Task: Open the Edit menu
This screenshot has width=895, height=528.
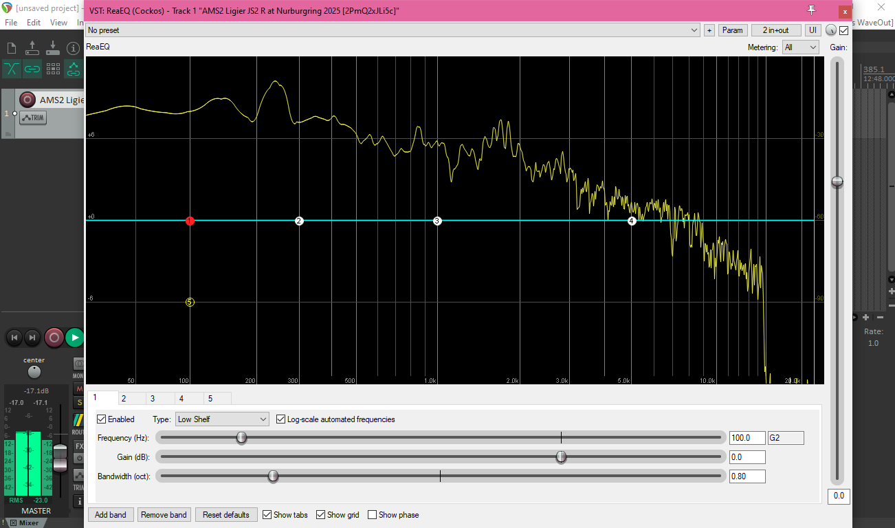Action: pos(34,23)
